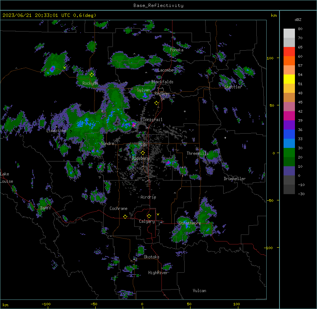This screenshot has width=317, height=309.
Task: Click the Okotoks city label
Action: coord(152,257)
